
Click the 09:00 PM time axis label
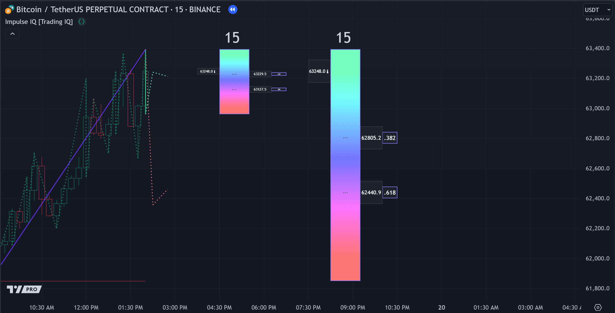pyautogui.click(x=353, y=308)
